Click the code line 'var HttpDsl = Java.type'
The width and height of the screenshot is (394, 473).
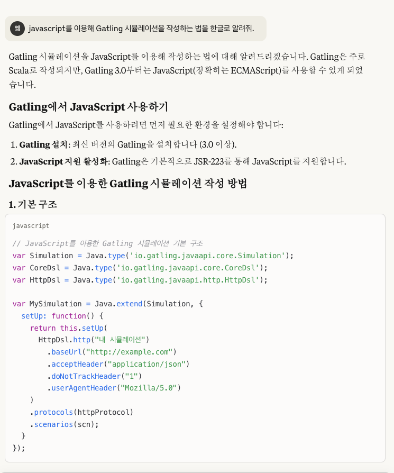pos(140,280)
